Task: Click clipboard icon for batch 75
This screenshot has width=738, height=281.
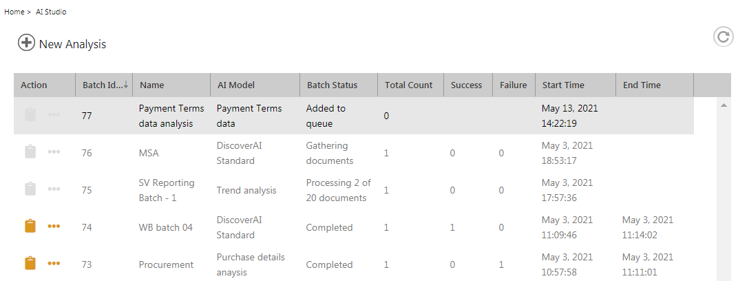Action: [30, 189]
